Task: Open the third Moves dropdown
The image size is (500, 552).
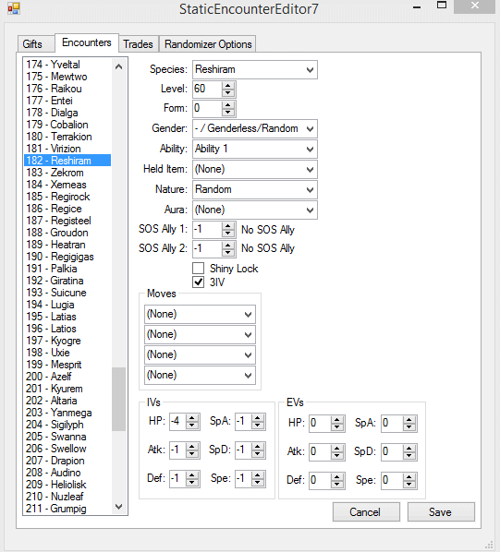Action: click(200, 354)
